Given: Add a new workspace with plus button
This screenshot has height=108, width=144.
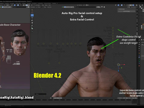Looking at the screenshot, I should (x=57, y=3).
